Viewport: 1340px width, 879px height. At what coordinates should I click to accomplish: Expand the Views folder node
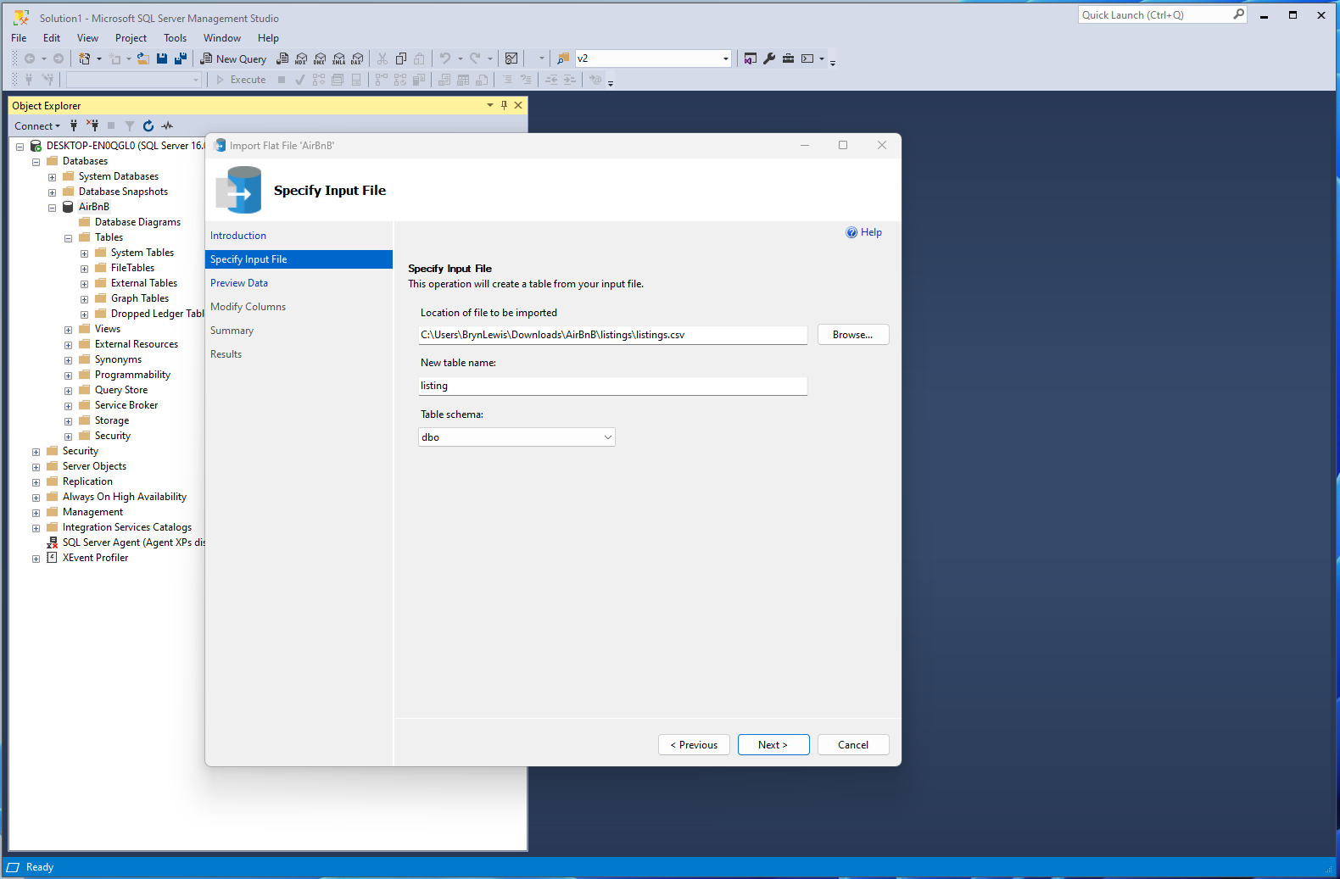click(x=69, y=330)
